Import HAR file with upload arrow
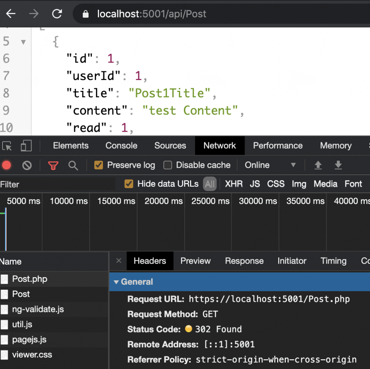 (x=318, y=165)
